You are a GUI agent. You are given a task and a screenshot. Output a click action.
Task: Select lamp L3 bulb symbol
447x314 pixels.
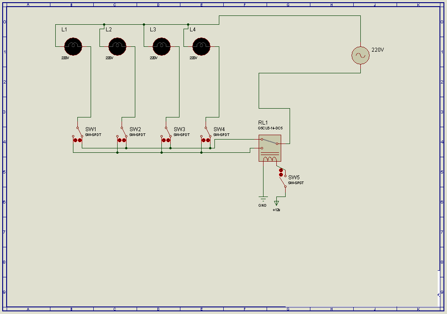(x=162, y=46)
